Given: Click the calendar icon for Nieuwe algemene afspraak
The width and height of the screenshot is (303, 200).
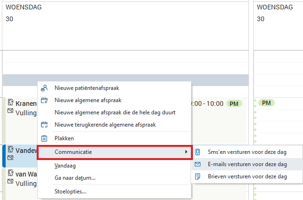Looking at the screenshot, I should click(45, 100).
